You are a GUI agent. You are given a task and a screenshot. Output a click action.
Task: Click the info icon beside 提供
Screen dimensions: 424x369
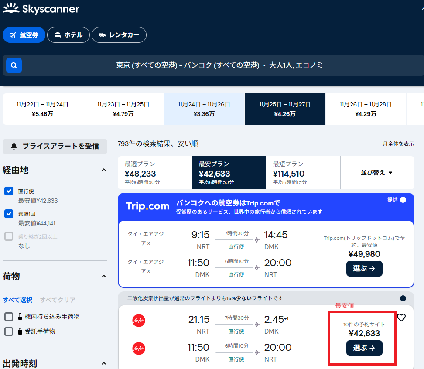pos(403,200)
